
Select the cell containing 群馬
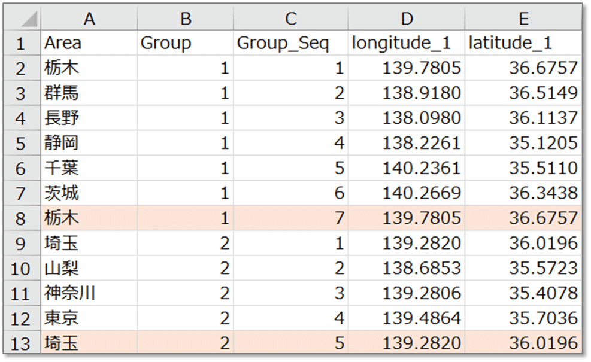tap(89, 93)
